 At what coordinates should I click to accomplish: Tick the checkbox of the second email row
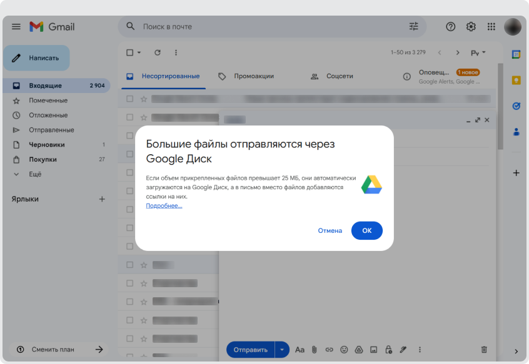click(129, 117)
